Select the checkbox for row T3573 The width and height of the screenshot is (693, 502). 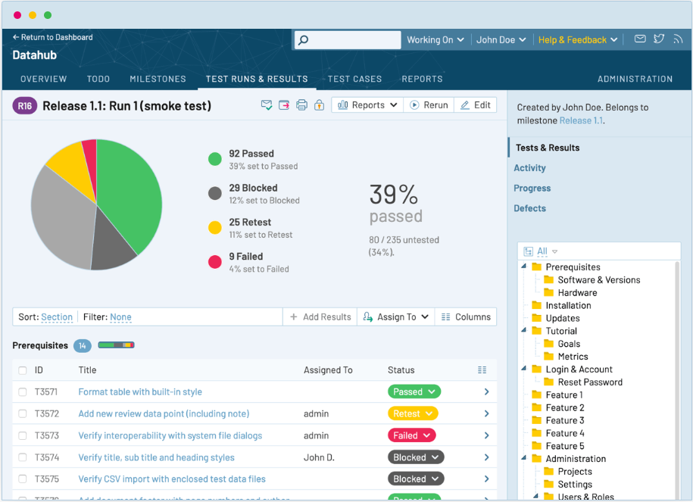[x=23, y=435]
